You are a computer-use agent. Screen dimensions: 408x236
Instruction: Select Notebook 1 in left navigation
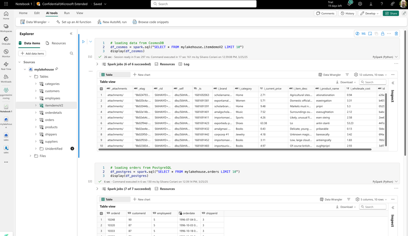(6, 108)
